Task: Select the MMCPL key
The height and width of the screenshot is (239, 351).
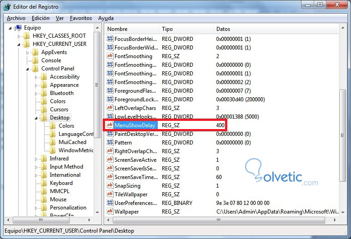Action: pyautogui.click(x=60, y=191)
